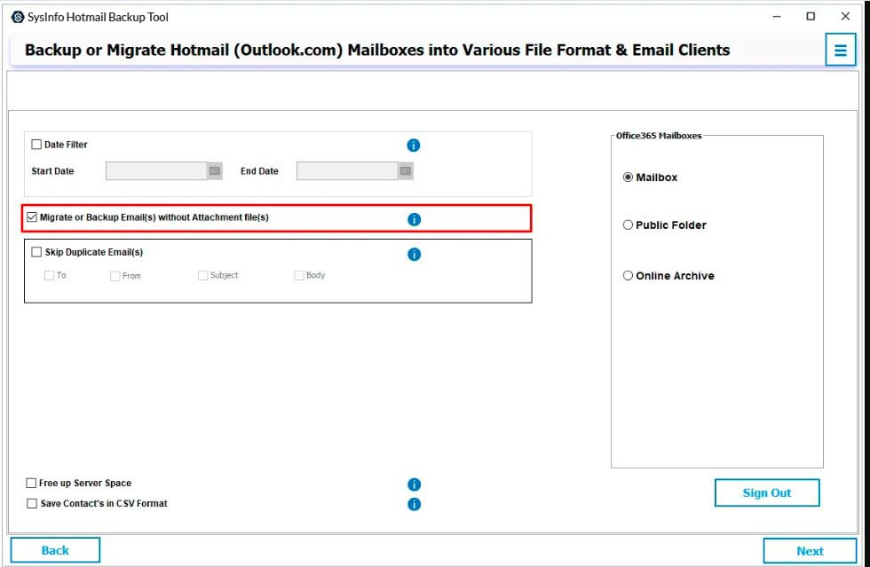Tick the Subject duplicate-criteria checkbox

point(202,275)
